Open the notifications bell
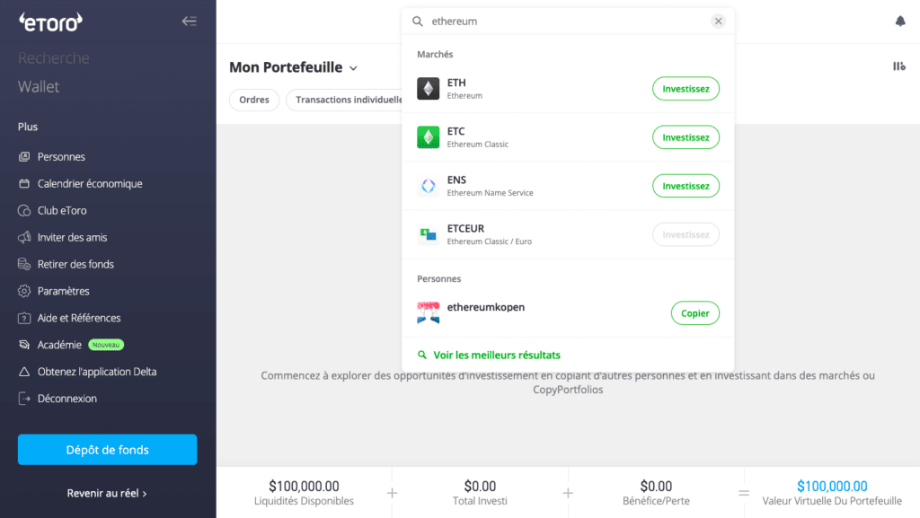 [900, 20]
